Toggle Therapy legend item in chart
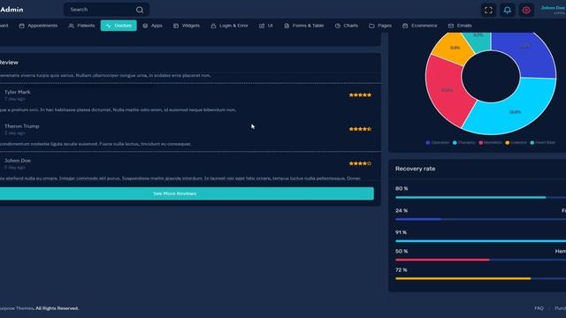The height and width of the screenshot is (318, 566). 463,143
